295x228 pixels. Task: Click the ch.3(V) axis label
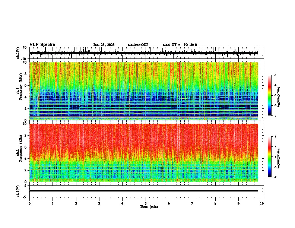(18, 191)
